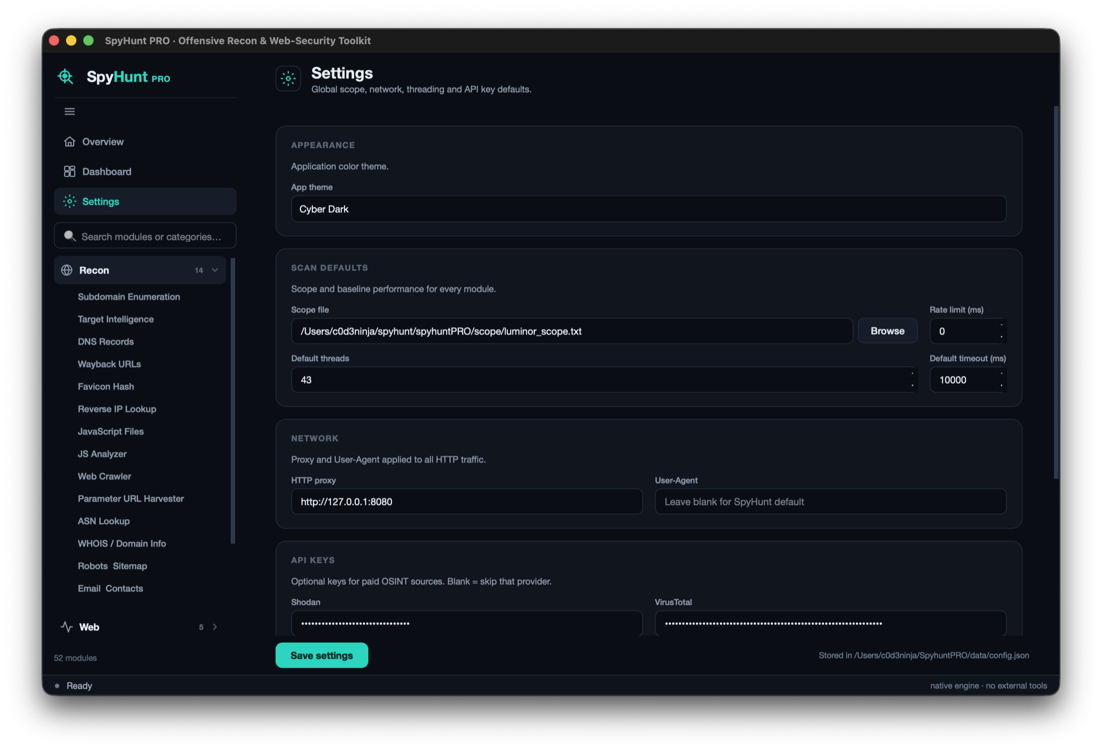
Task: Click the Recon globe icon
Action: pos(67,270)
